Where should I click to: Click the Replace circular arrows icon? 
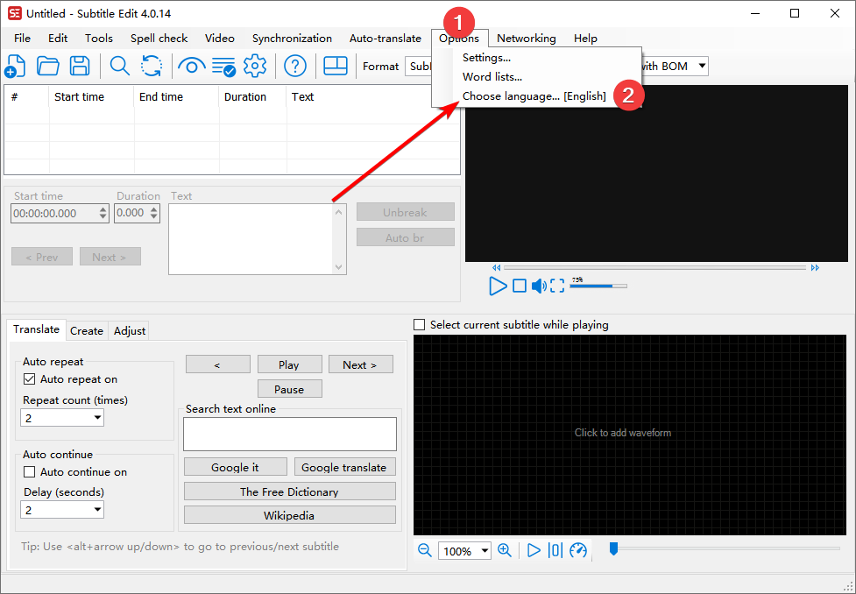152,66
